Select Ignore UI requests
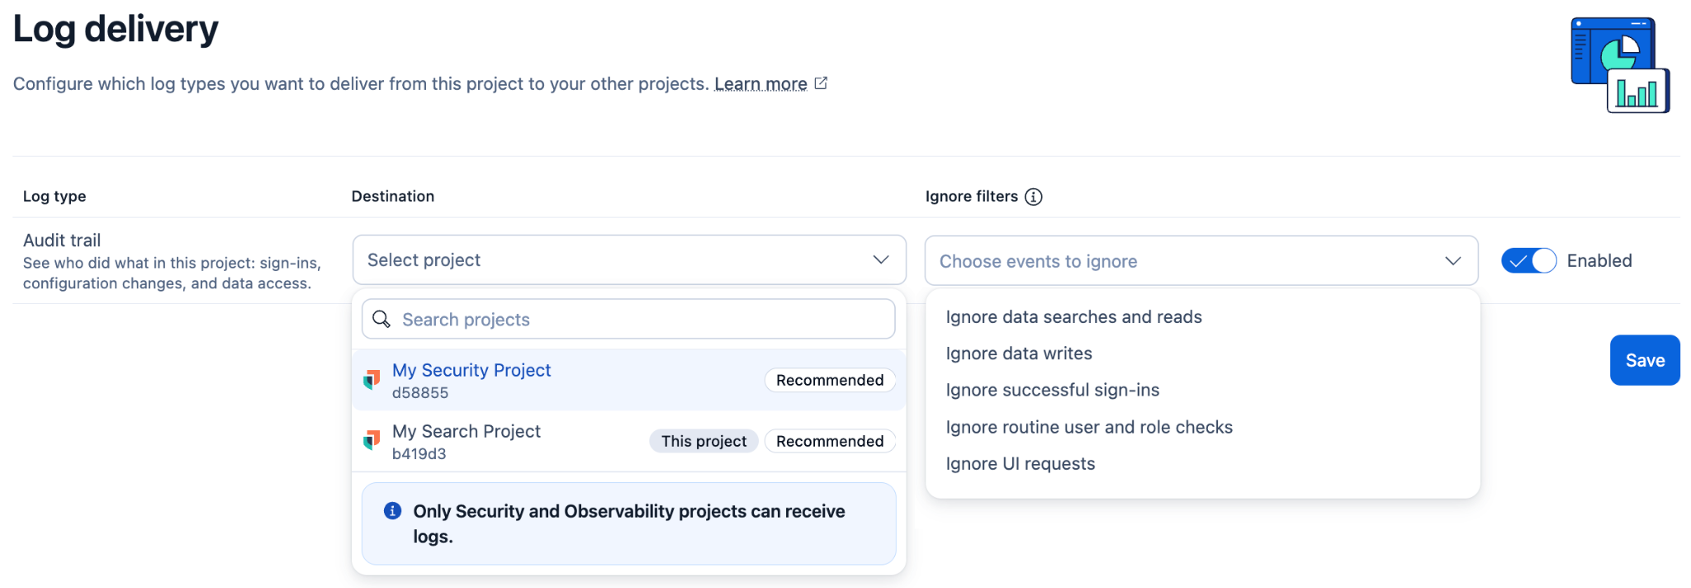 tap(1021, 463)
